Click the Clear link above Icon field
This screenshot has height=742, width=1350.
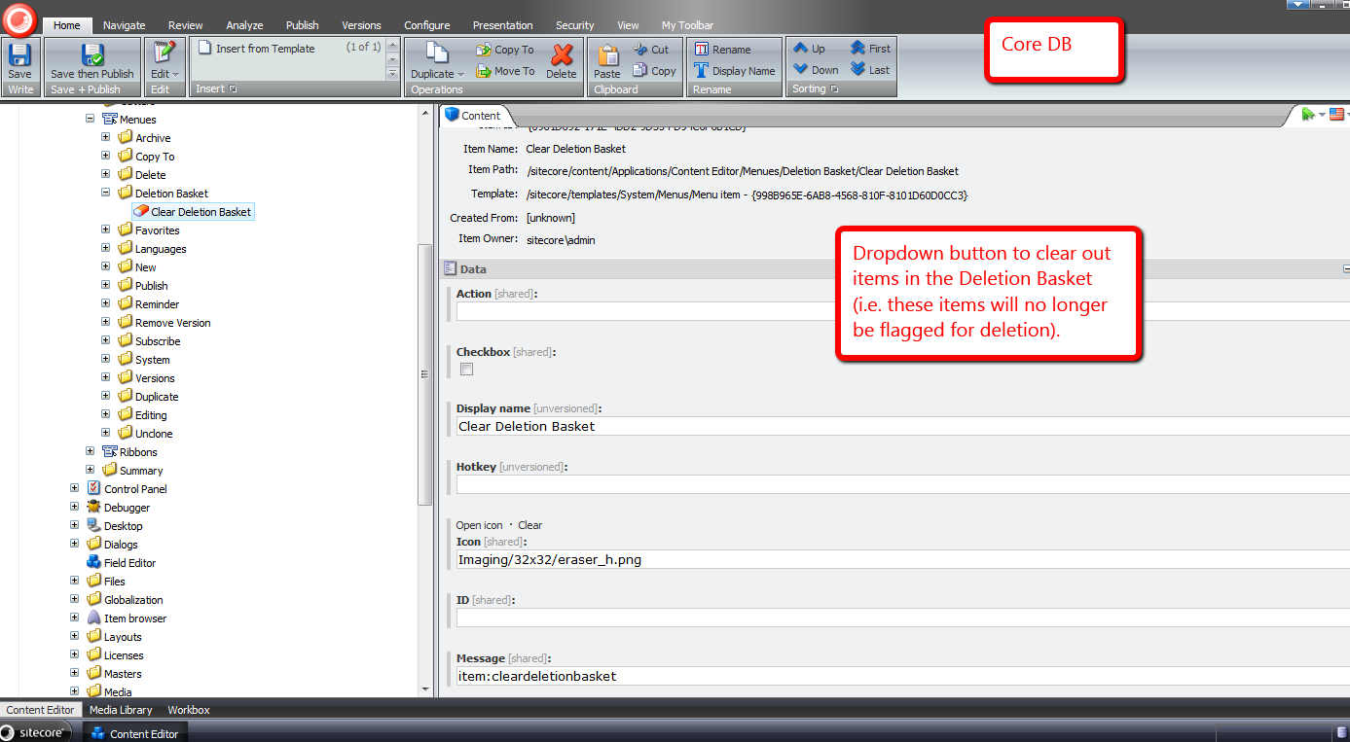coord(529,525)
